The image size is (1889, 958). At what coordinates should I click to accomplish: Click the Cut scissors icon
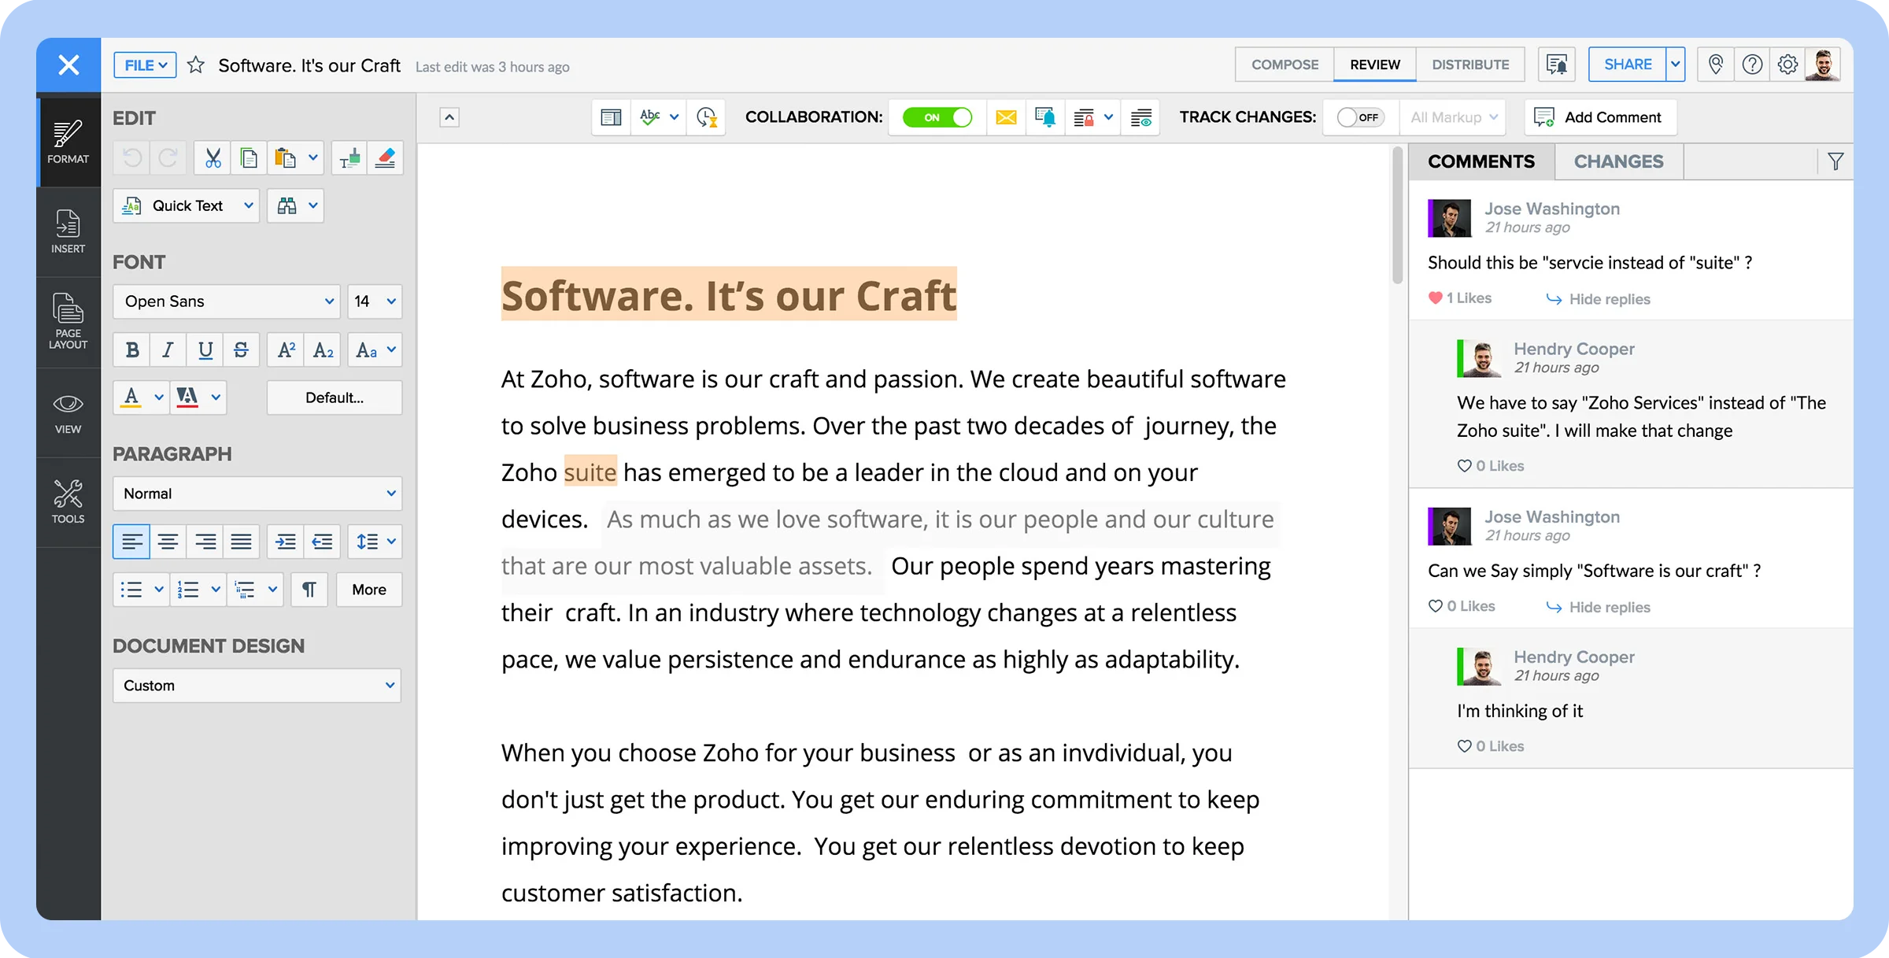coord(213,158)
